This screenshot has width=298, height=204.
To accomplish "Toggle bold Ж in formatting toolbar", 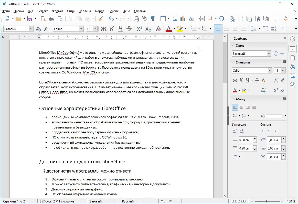I will coord(104,29).
